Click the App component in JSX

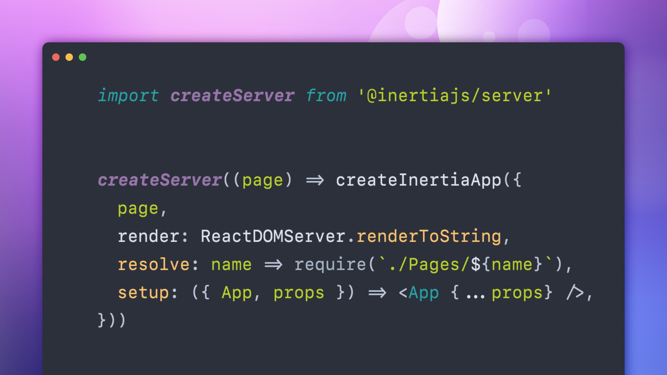coord(423,292)
